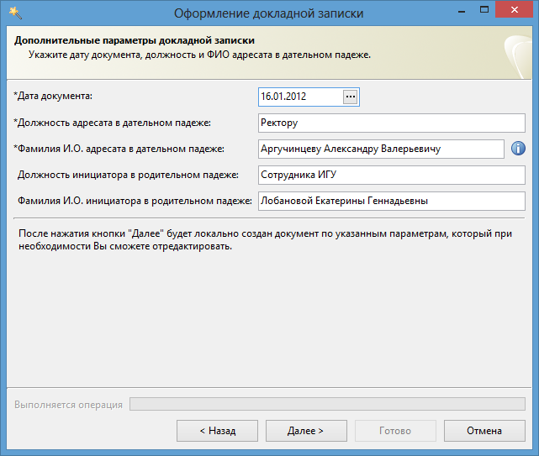The width and height of the screenshot is (539, 456).
Task: Click the Дополнительные параметры докладной записки heading
Action: (135, 40)
